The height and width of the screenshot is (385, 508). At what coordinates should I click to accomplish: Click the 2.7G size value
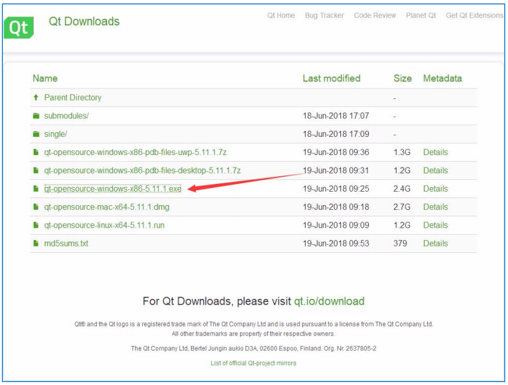[x=402, y=207]
